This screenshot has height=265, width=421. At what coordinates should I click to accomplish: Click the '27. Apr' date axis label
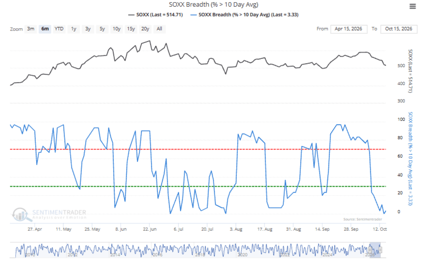tap(35, 229)
